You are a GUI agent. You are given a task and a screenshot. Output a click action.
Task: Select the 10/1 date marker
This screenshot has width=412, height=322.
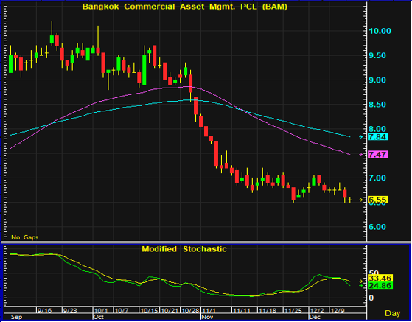[101, 311]
